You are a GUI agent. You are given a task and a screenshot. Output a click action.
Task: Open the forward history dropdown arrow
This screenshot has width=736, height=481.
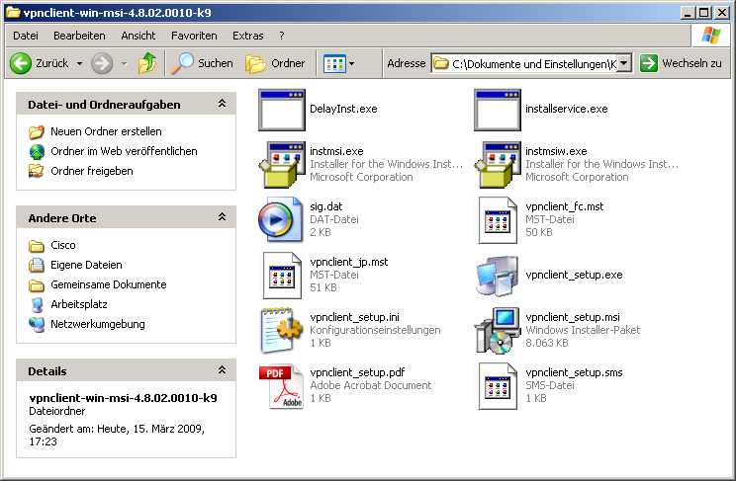[124, 63]
